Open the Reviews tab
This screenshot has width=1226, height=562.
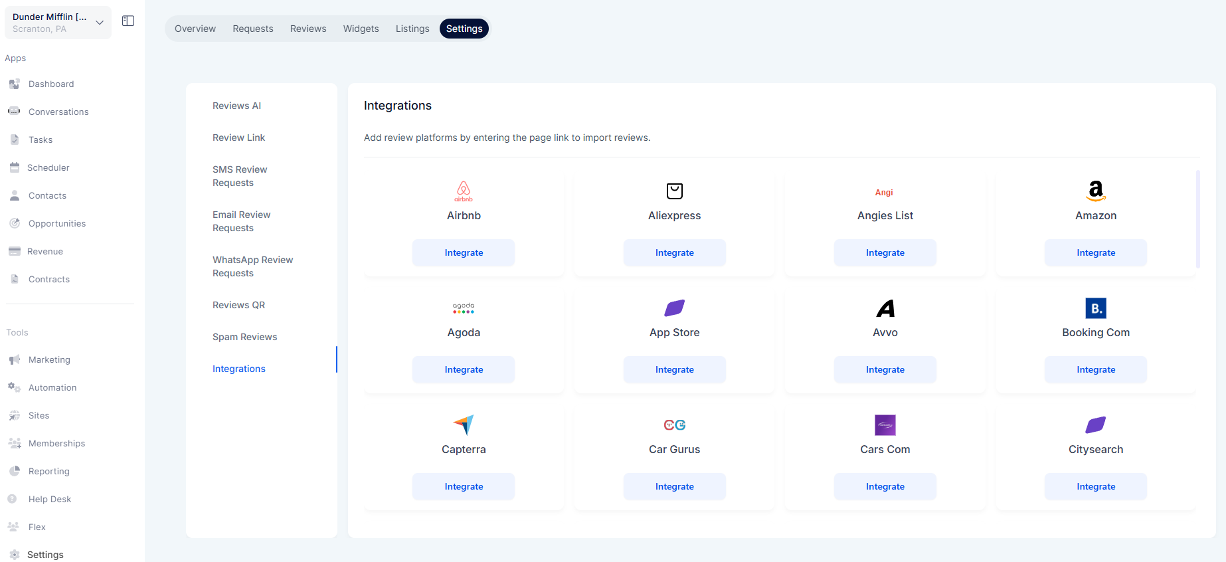pyautogui.click(x=308, y=29)
